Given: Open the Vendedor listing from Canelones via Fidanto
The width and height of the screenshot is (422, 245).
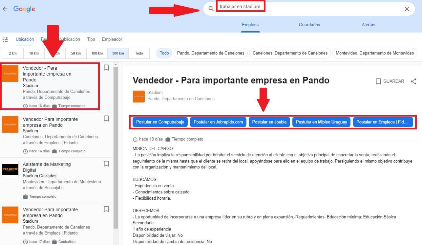Looking at the screenshot, I should tap(56, 135).
